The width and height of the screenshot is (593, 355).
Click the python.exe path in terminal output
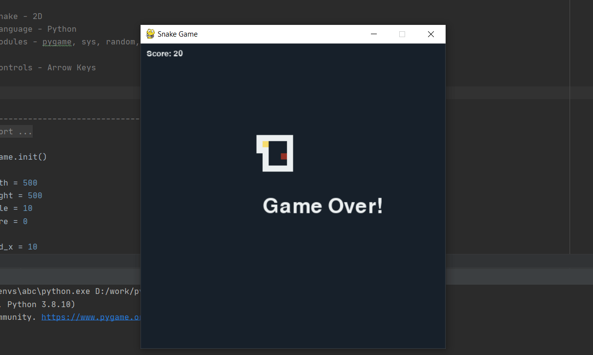61,291
